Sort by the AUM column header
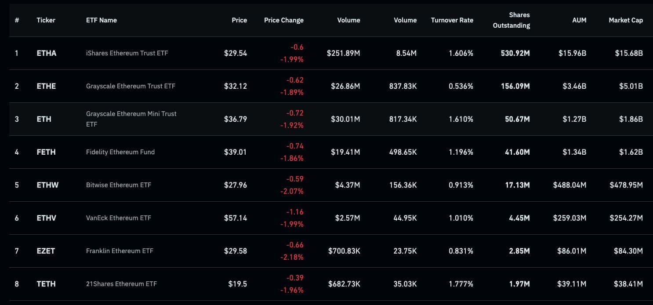Screen dimensions: 653x305 point(579,20)
